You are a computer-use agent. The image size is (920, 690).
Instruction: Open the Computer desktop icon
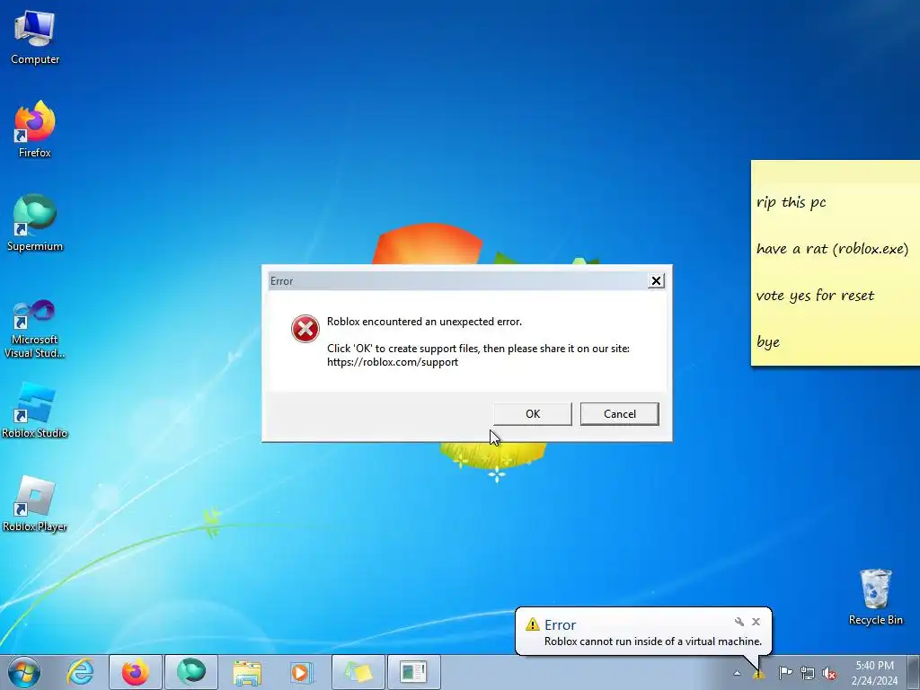coord(35,37)
